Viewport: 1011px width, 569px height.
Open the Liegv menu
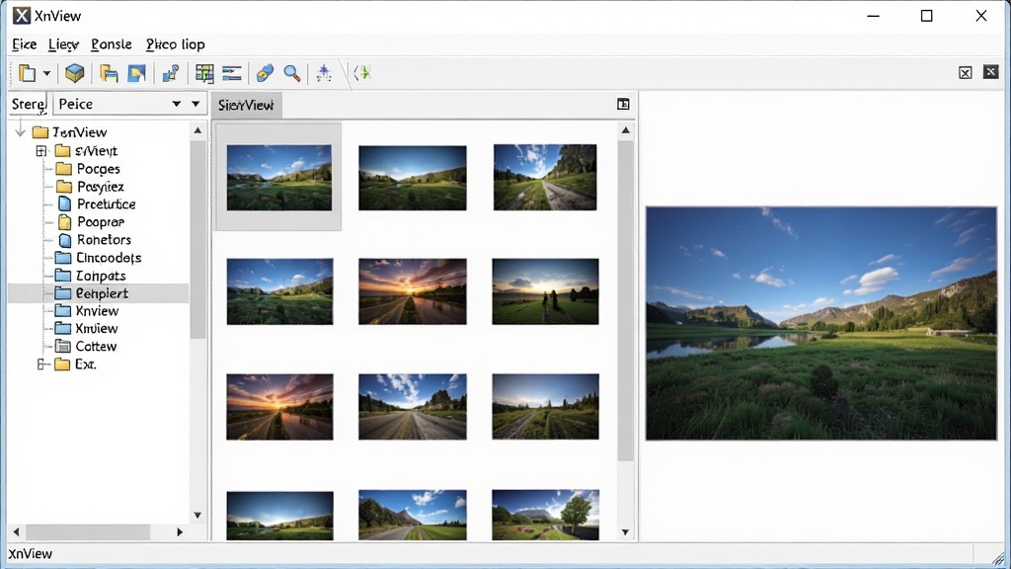(63, 44)
